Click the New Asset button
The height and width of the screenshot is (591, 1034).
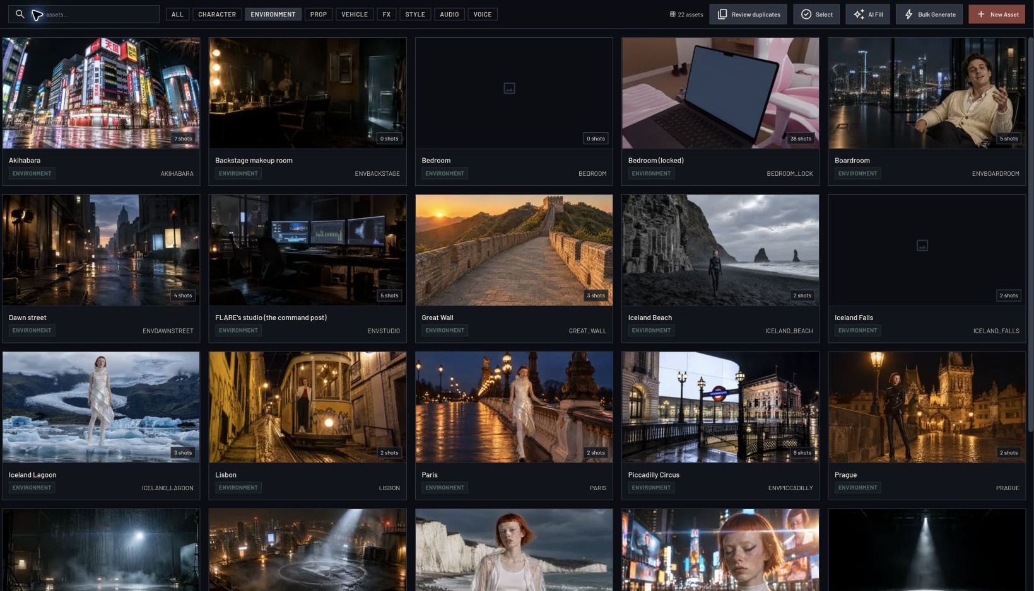[997, 14]
